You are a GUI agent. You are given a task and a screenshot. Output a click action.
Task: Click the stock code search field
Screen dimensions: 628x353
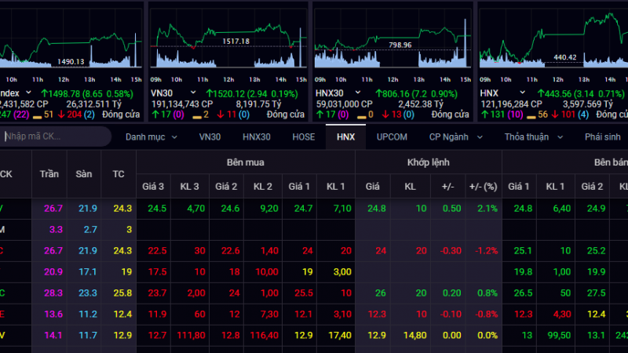55,136
